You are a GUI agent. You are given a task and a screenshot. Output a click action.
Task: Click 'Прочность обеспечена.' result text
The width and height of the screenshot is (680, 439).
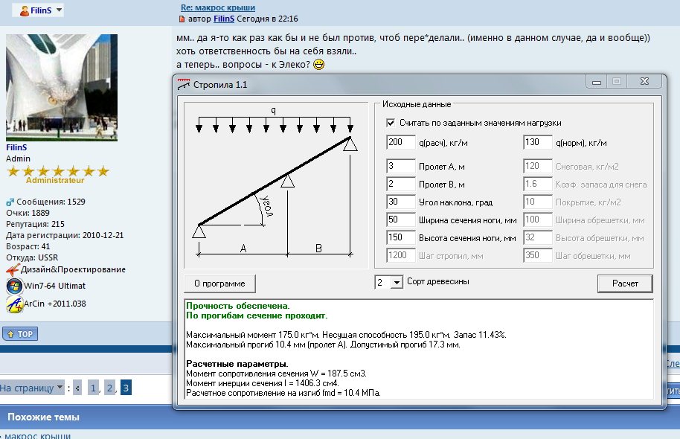point(237,306)
